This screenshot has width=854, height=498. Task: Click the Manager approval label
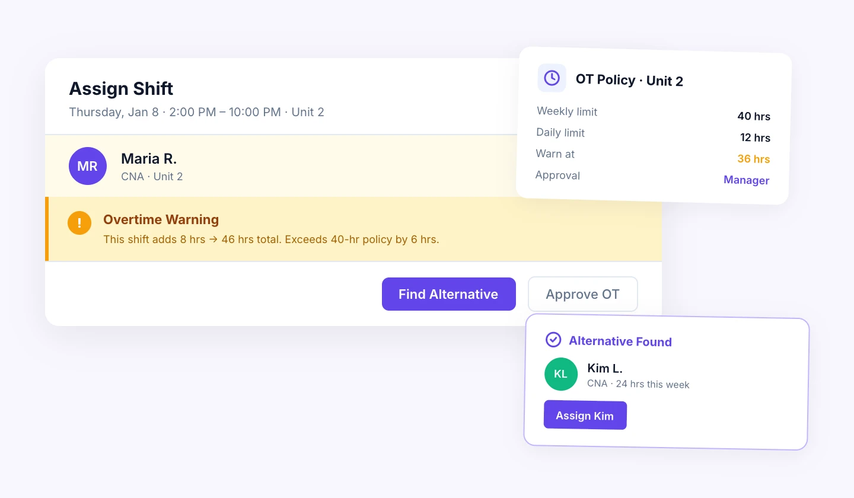pos(746,180)
